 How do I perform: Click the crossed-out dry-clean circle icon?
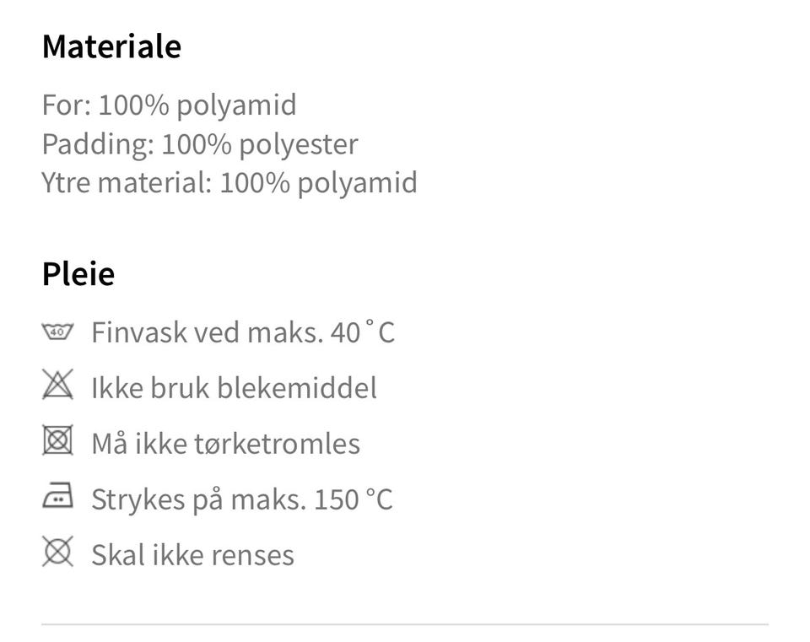57,553
